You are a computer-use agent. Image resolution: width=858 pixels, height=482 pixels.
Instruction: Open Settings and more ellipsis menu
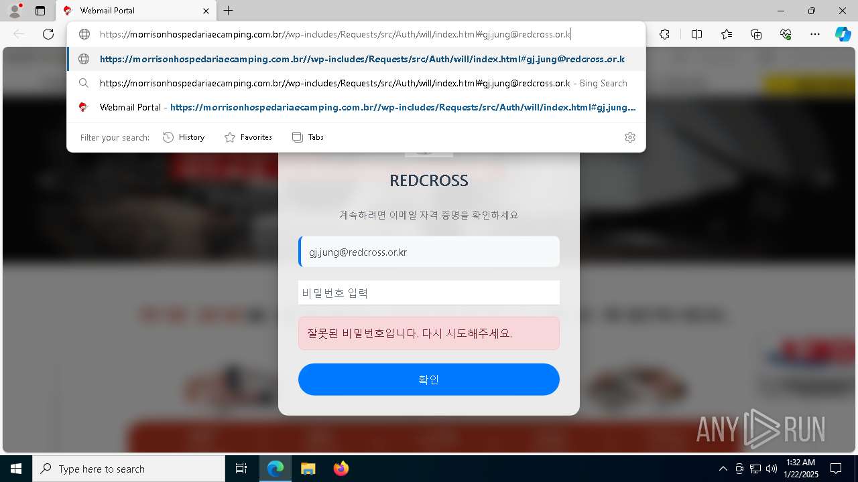815,34
